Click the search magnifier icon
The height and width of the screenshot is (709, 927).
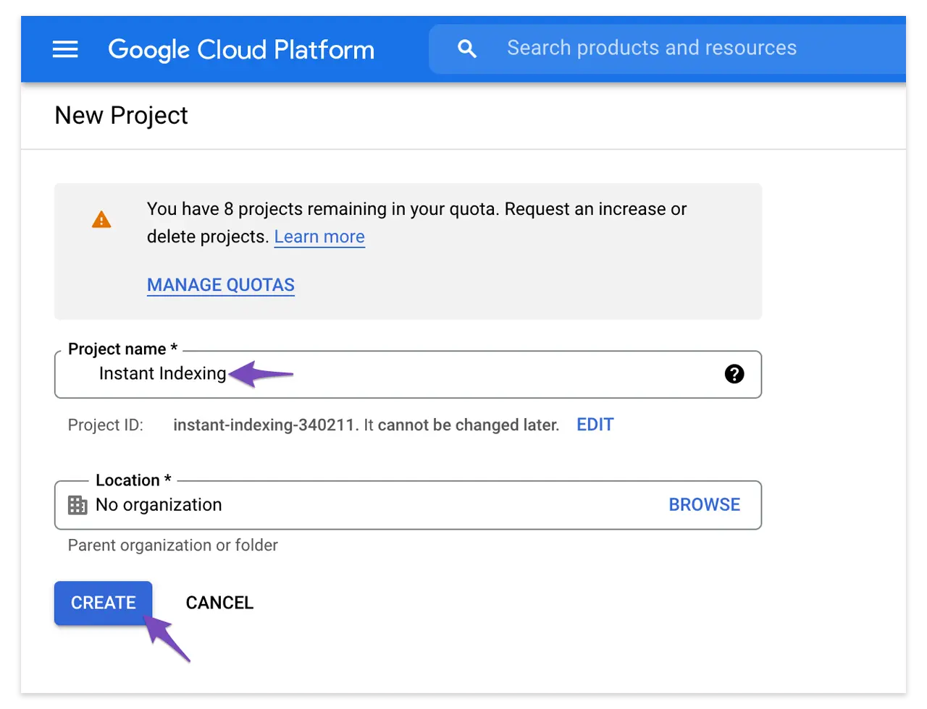[467, 49]
